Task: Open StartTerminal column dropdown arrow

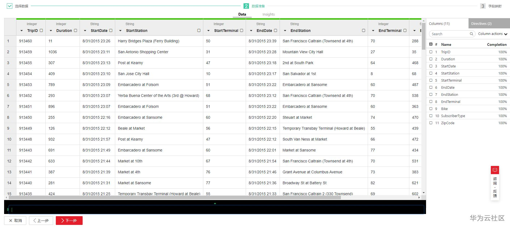Action: point(208,31)
